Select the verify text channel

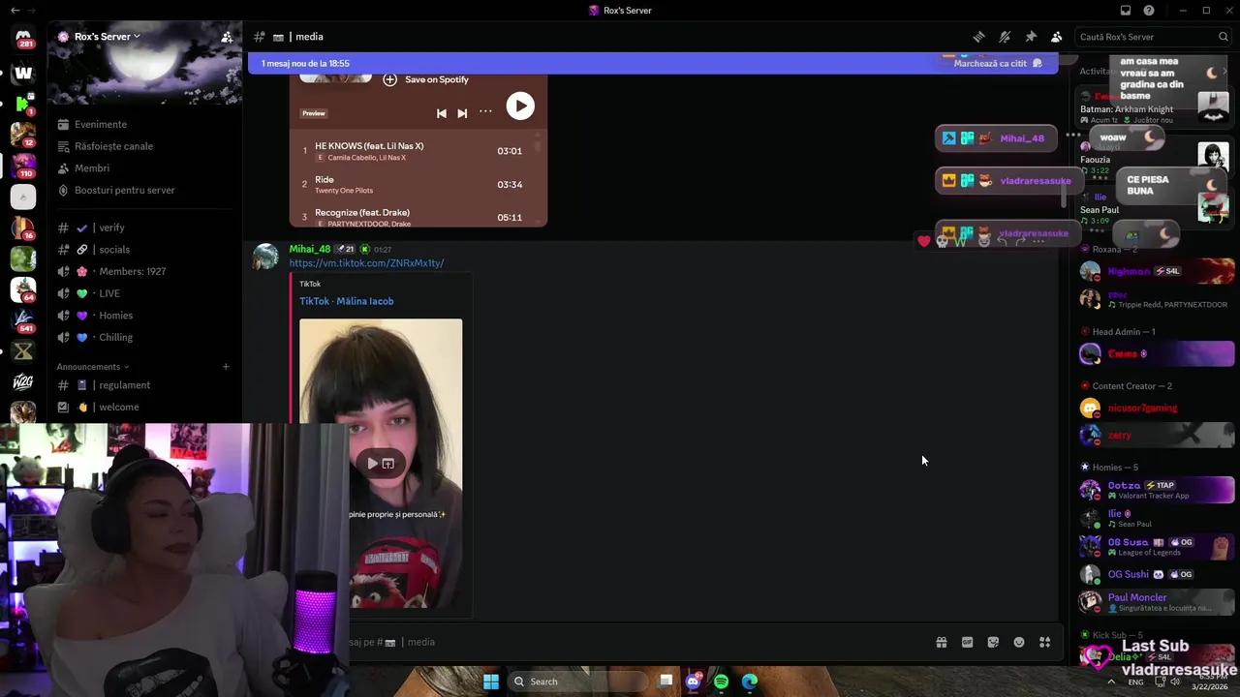[111, 227]
